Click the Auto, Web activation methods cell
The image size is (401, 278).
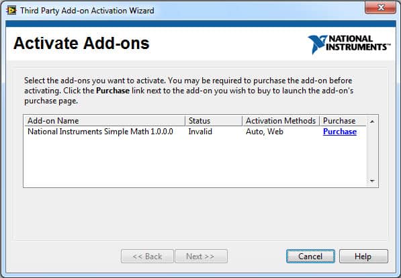265,132
